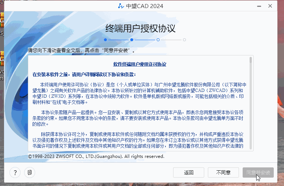Click the window title 中望CAD 2024
This screenshot has width=284, height=186.
pyautogui.click(x=145, y=6)
